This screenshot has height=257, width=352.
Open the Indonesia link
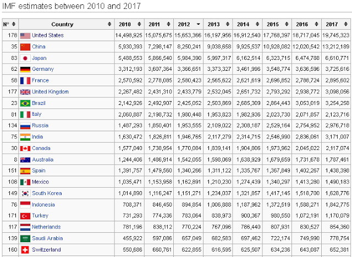point(43,205)
